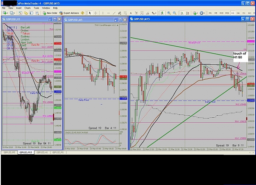
Task: Select the Vertical Line drawing tool
Action: [x=103, y=13]
